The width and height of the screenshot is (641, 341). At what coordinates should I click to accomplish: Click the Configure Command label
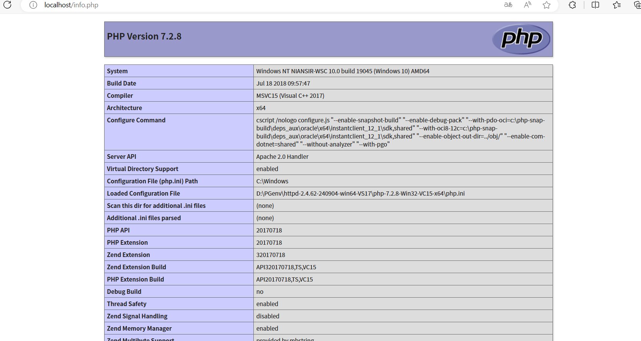click(x=136, y=120)
